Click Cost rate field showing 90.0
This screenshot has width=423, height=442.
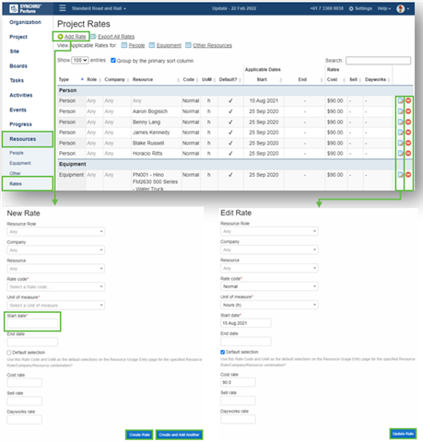click(238, 382)
